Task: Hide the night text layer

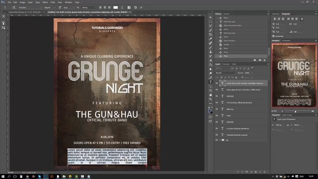Action: pyautogui.click(x=217, y=116)
